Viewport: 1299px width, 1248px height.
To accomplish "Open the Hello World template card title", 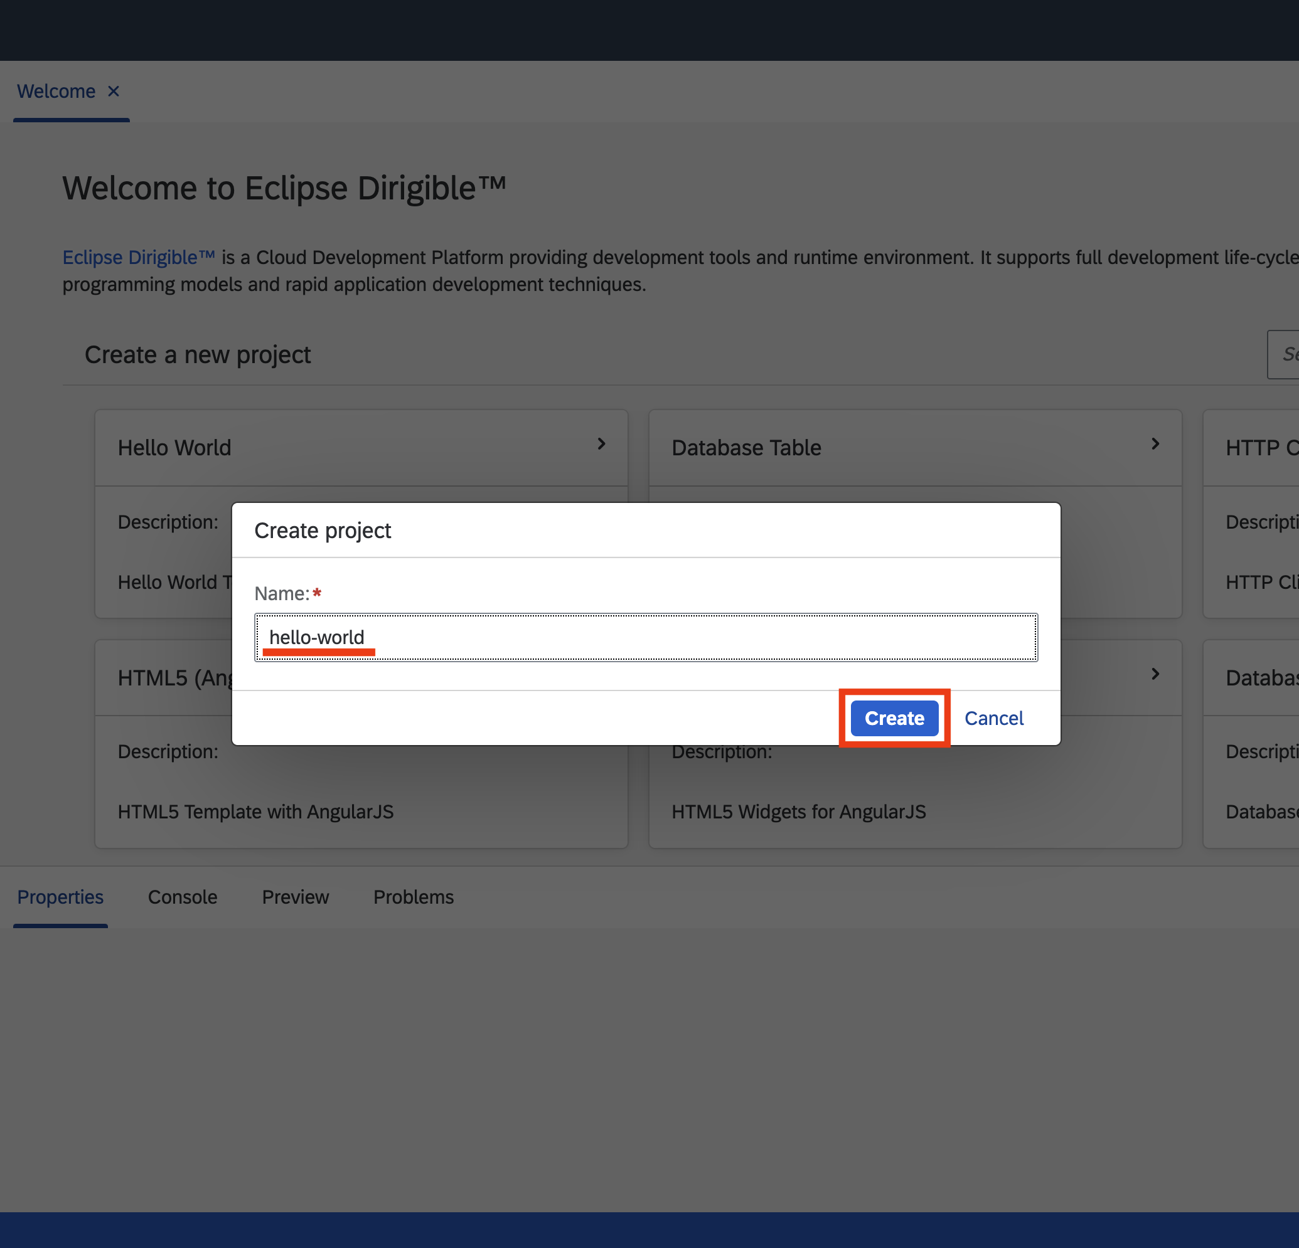I will tap(174, 448).
